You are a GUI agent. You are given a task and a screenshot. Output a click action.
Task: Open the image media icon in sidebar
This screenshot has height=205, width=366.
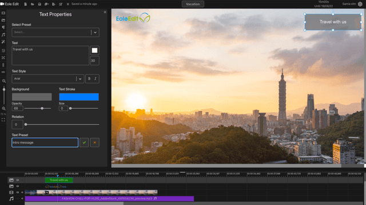point(3,20)
